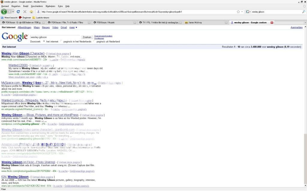The height and width of the screenshot is (191, 307).
Task: Open the Help menu
Action: coord(67,6)
